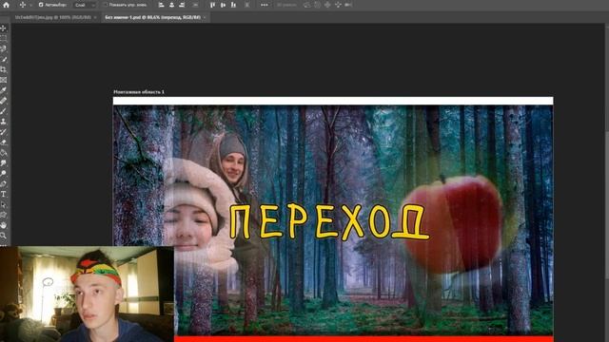Click the red apple image on canvas
Image resolution: width=609 pixels, height=342 pixels.
click(x=454, y=223)
